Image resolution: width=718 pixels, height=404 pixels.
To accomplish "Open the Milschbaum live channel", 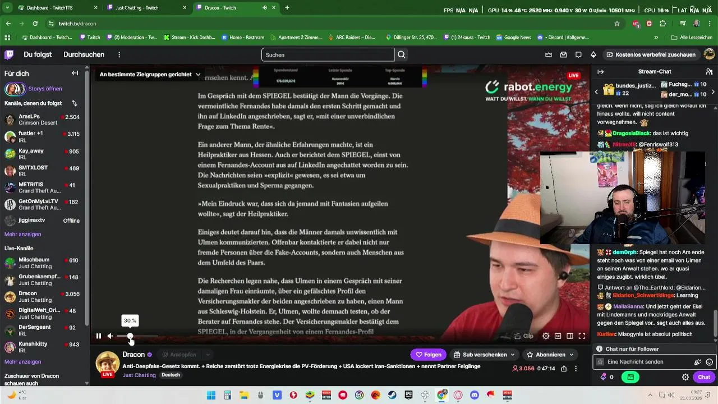I will pos(42,263).
